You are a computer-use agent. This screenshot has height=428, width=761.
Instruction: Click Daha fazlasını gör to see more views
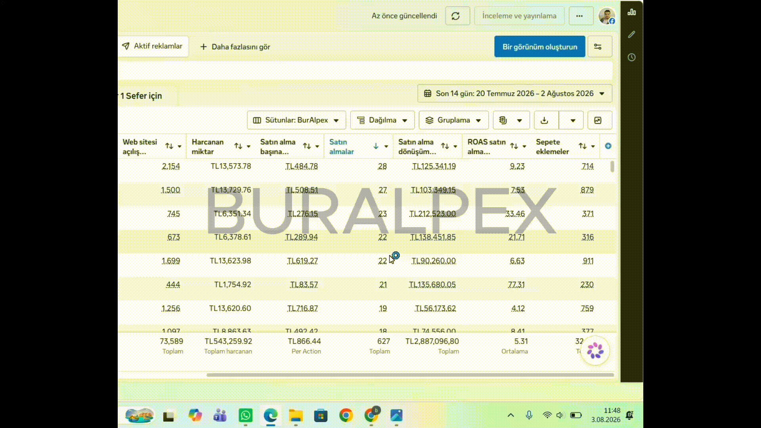235,47
